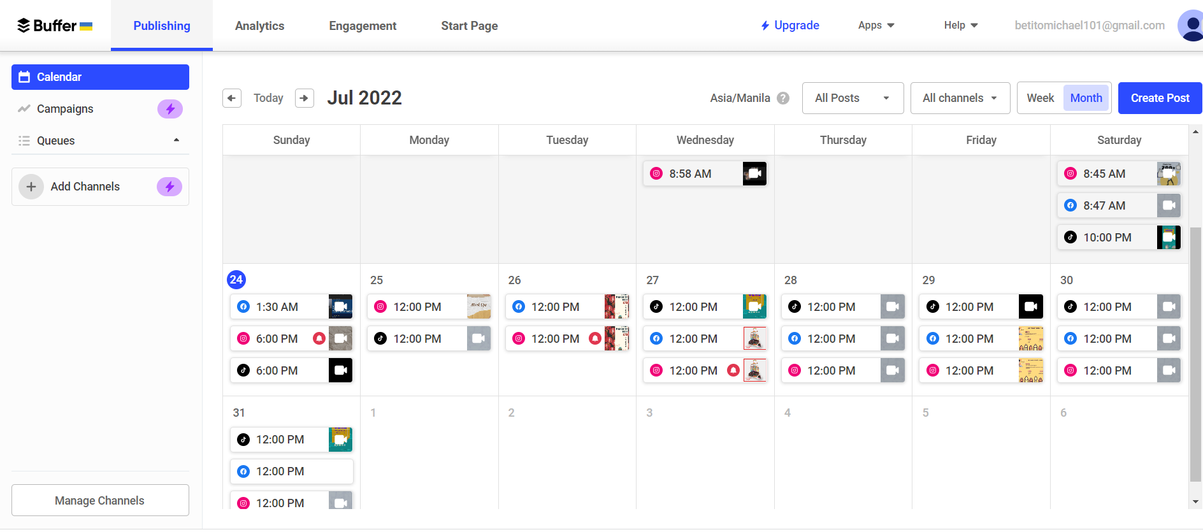Open the All channels dropdown
Viewport: 1203px width, 532px height.
point(960,98)
